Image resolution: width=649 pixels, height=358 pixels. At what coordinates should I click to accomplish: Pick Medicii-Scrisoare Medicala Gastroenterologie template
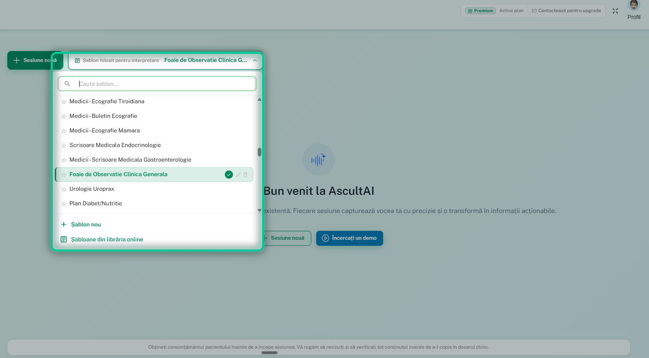click(x=130, y=160)
